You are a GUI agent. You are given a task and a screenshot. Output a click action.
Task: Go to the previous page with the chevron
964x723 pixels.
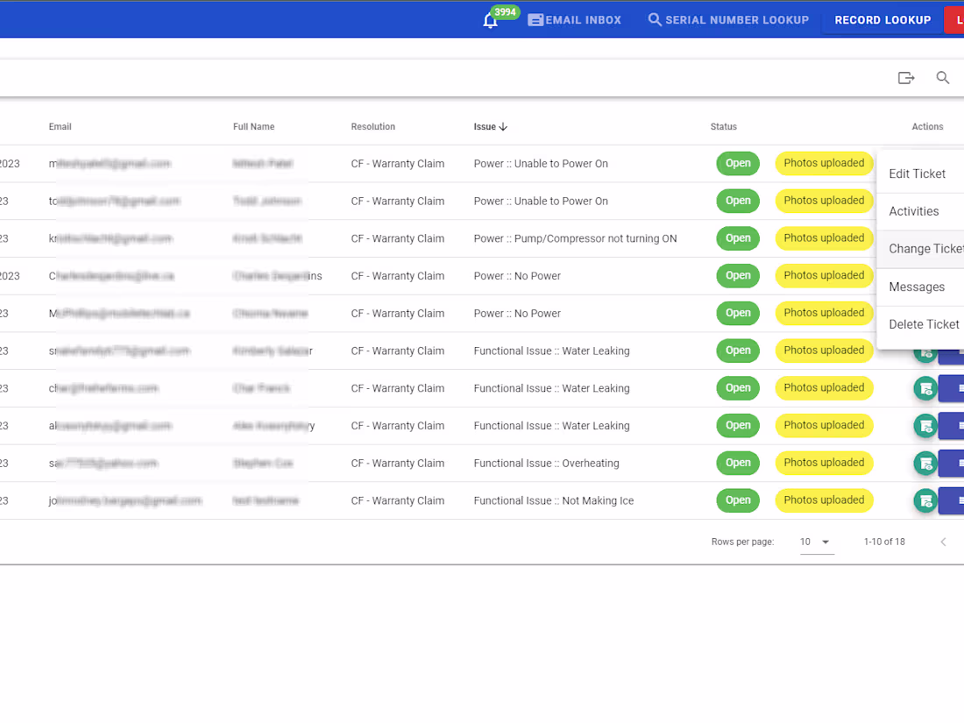(943, 542)
